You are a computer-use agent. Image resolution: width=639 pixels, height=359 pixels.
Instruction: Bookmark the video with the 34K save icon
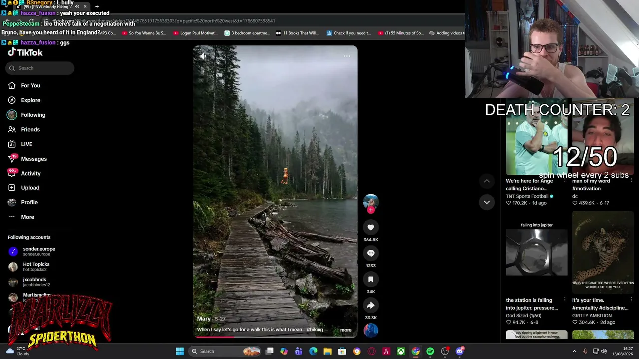371,279
